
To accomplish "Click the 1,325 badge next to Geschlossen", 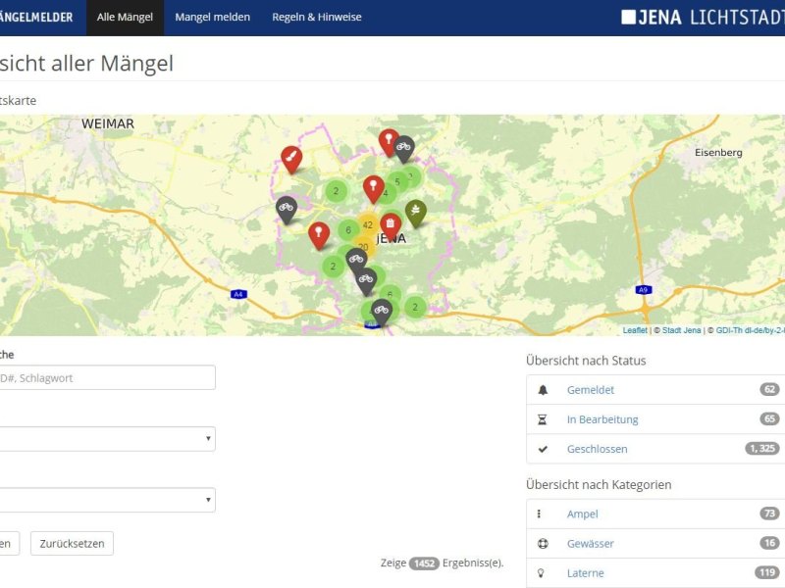I will [x=762, y=449].
